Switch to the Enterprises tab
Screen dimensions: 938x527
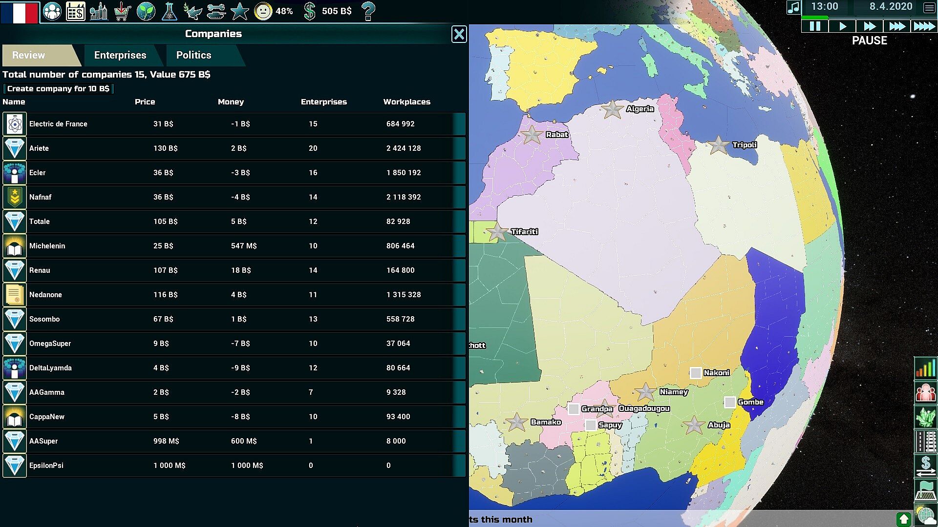120,55
